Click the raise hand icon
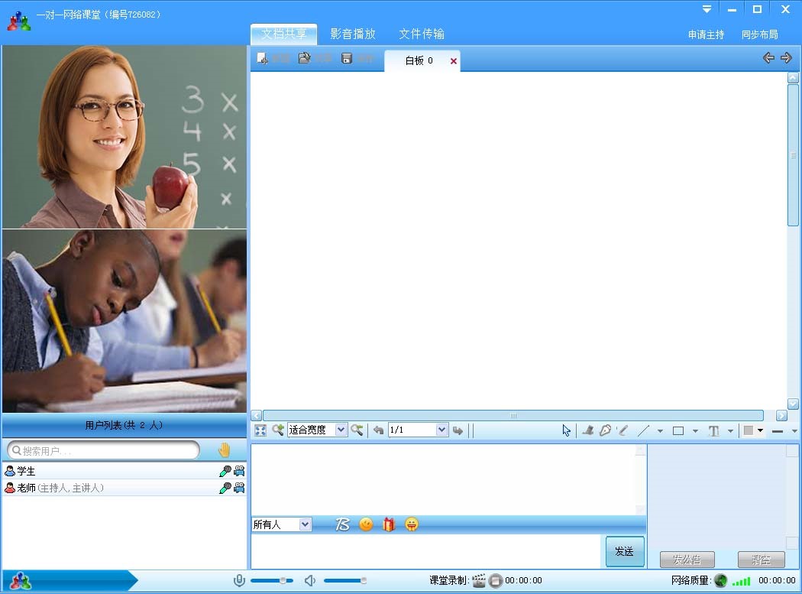 coord(224,450)
